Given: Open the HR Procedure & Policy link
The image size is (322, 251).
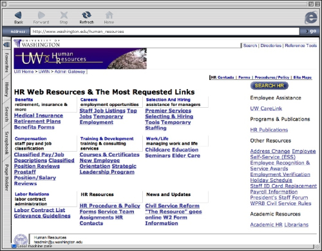Looking at the screenshot, I should tap(109, 206).
